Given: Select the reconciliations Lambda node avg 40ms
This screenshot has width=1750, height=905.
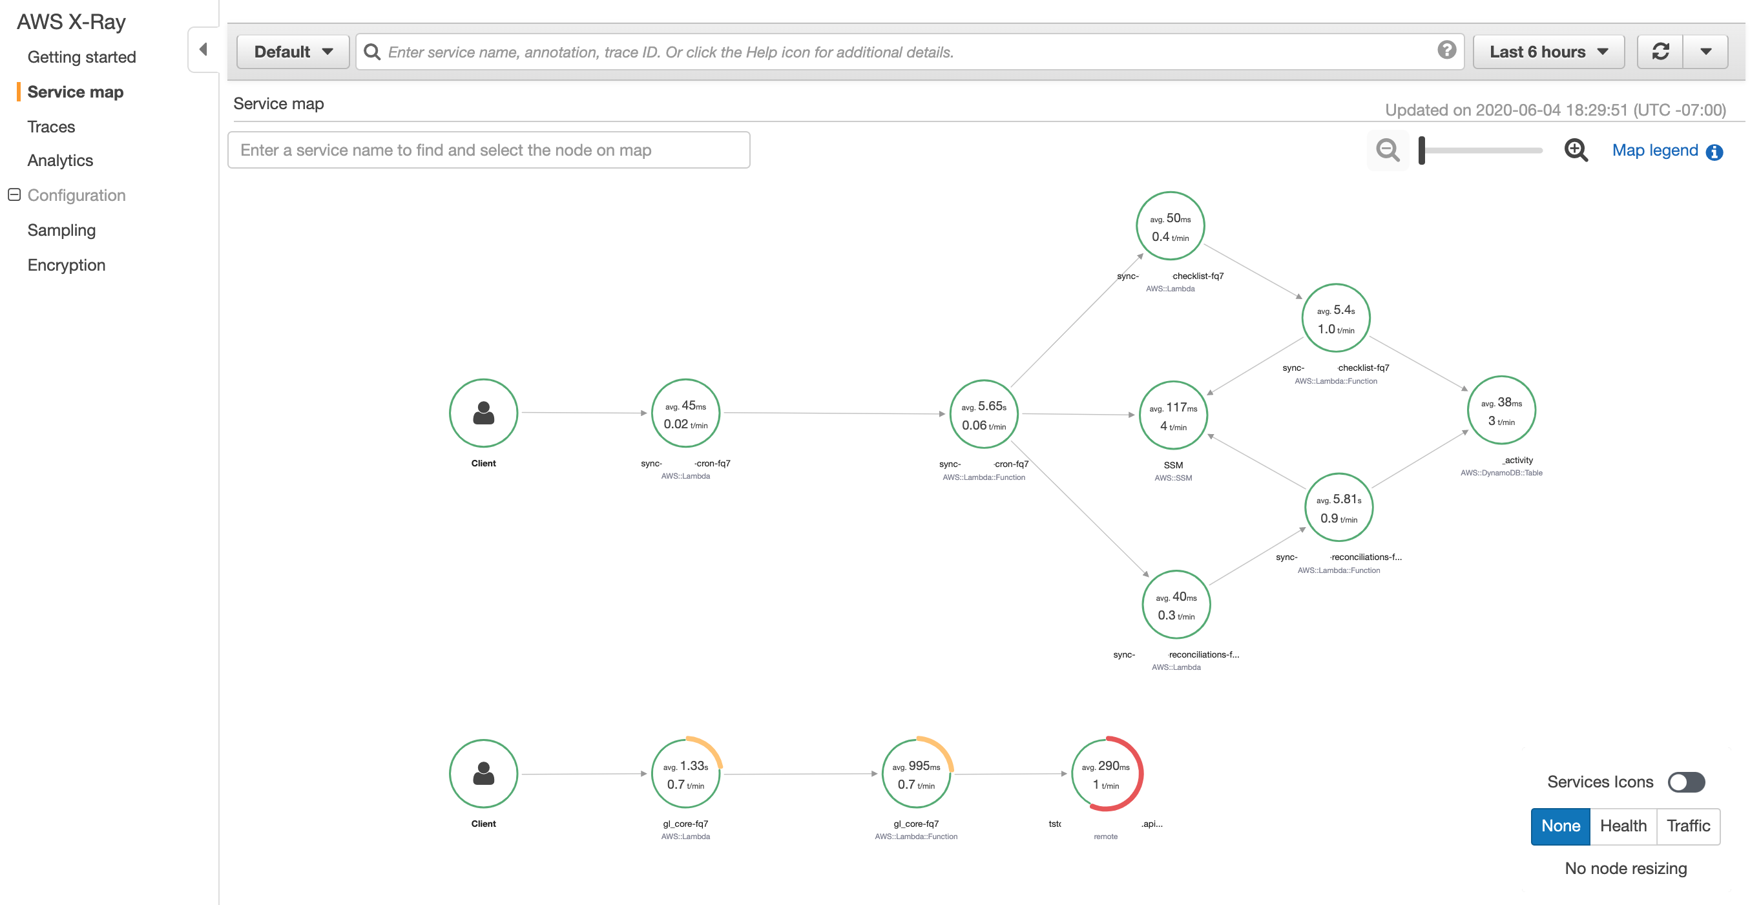Looking at the screenshot, I should tap(1176, 604).
